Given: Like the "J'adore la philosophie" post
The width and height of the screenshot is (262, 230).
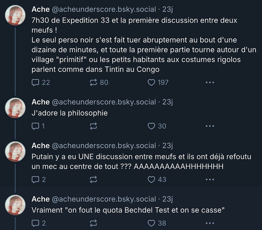Looking at the screenshot, I should point(151,126).
